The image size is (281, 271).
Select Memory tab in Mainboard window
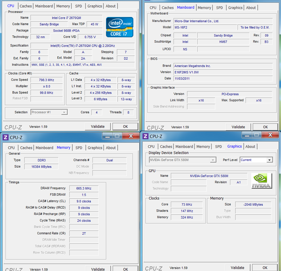coord(204,8)
